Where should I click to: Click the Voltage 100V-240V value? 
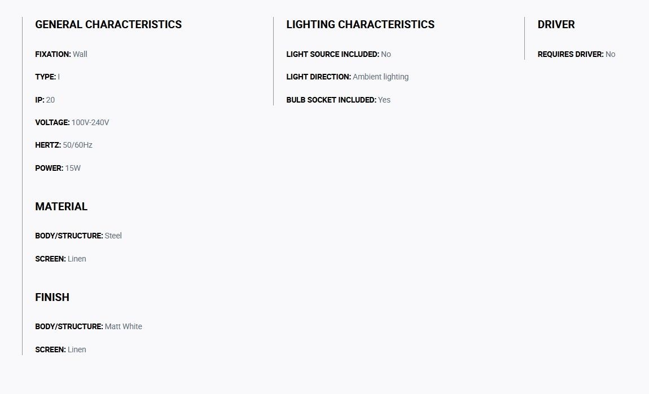pos(90,122)
